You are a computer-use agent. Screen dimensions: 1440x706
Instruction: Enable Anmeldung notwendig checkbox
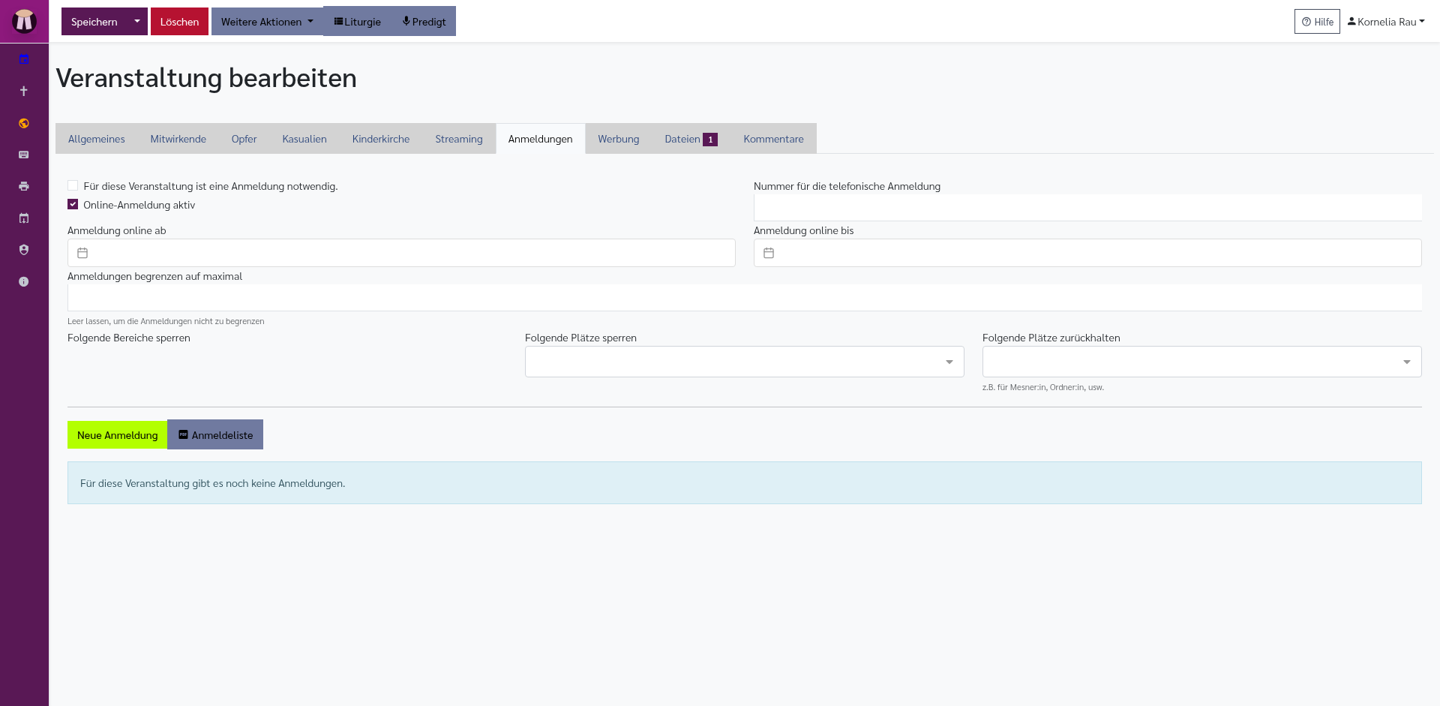coord(73,185)
